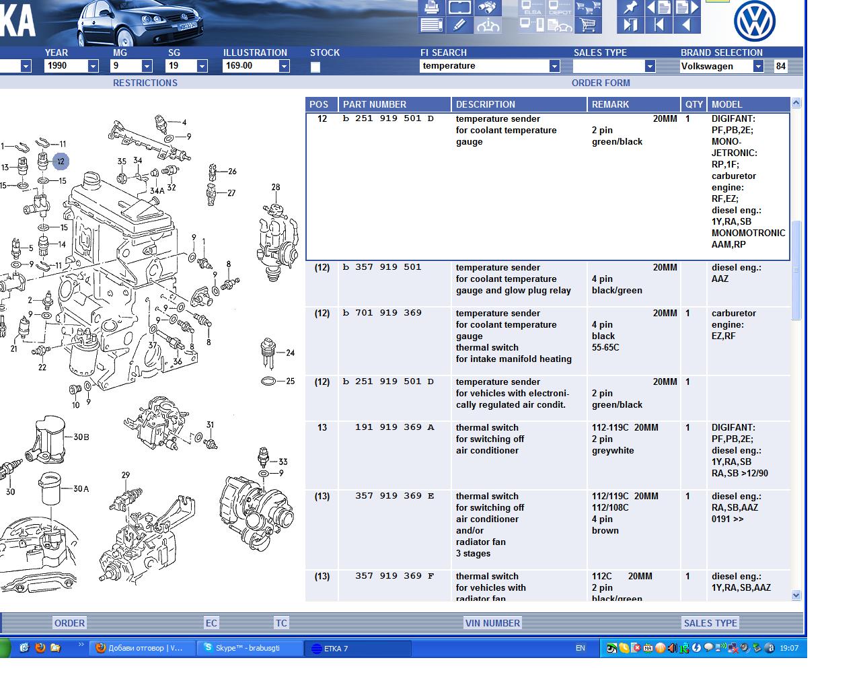Image resolution: width=861 pixels, height=689 pixels.
Task: Click the printer icon in the toolbar
Action: pos(431,8)
